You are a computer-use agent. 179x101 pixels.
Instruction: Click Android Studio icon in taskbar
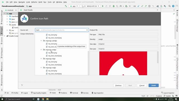[38, 99]
